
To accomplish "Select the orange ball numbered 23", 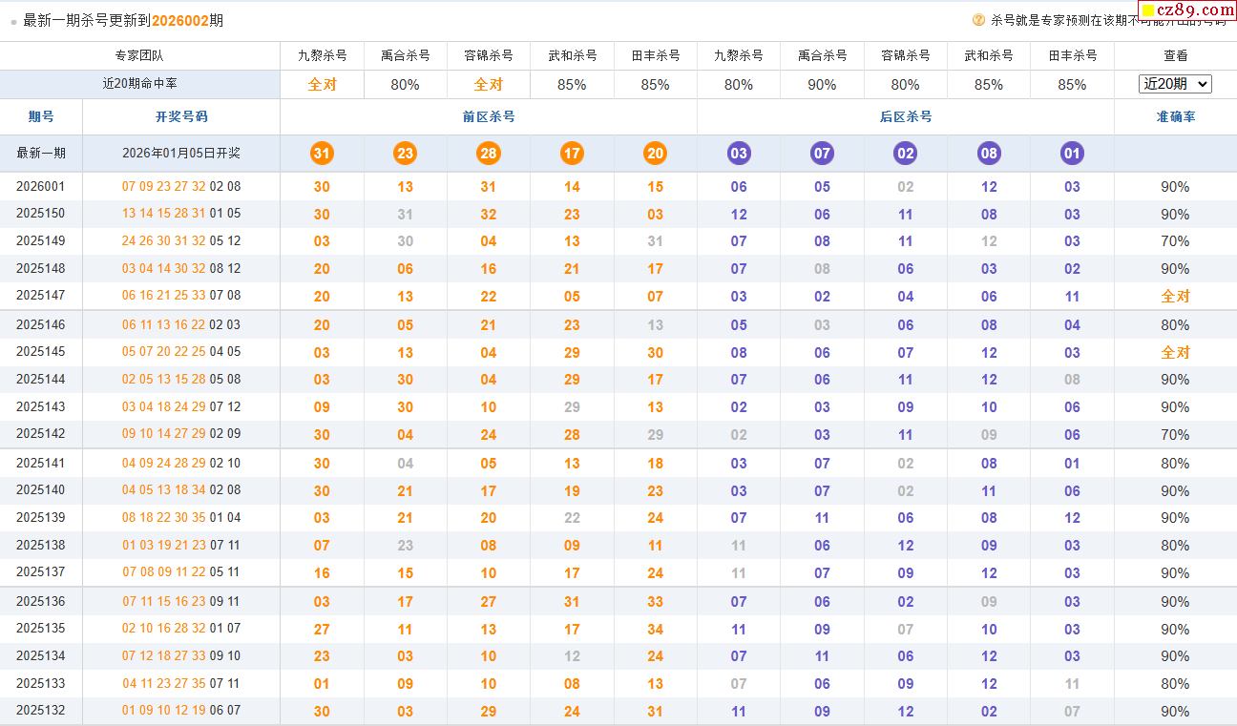I will [405, 154].
